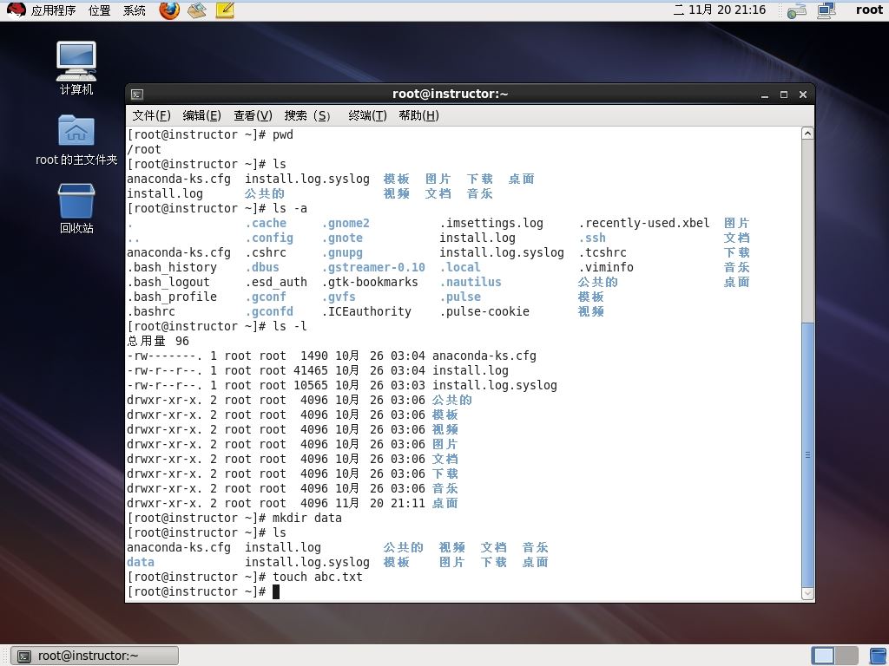Click the network status tray icon
The image size is (889, 666).
[797, 10]
